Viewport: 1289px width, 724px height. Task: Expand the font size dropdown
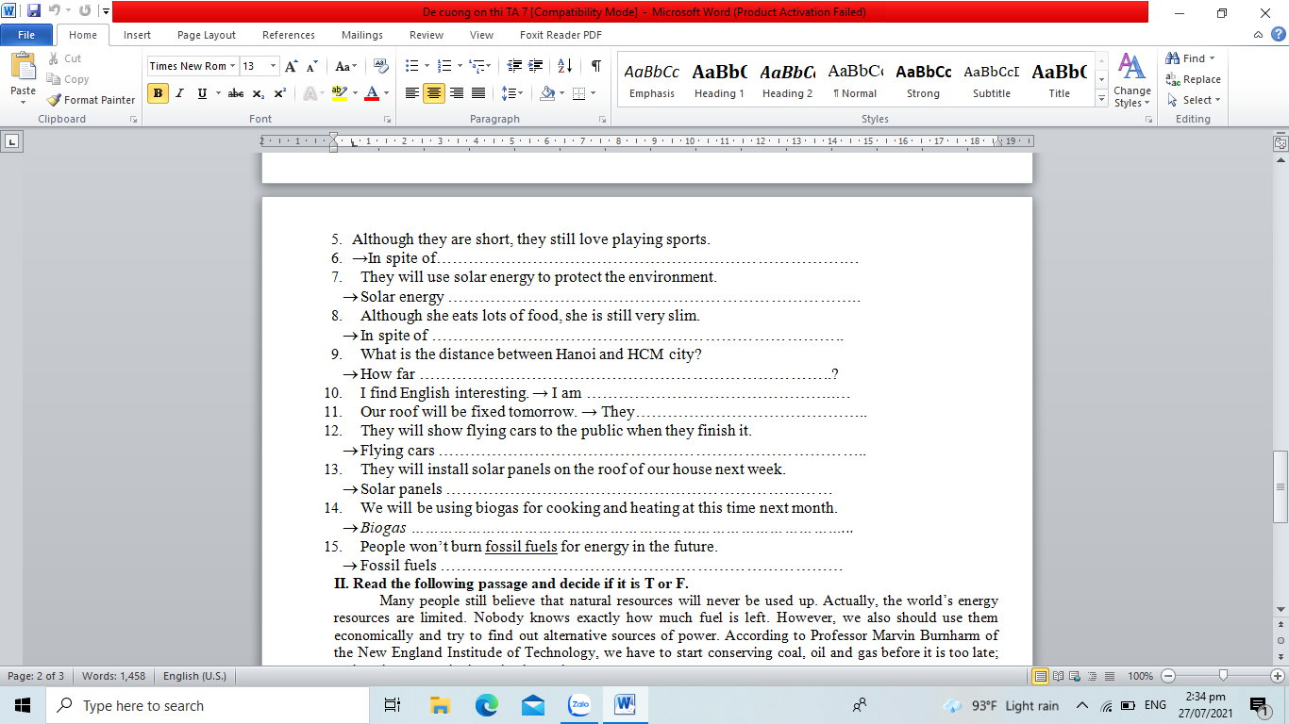point(274,66)
